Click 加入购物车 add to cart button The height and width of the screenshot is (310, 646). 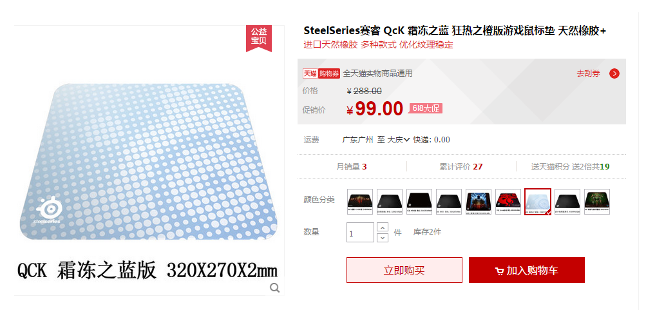[526, 270]
